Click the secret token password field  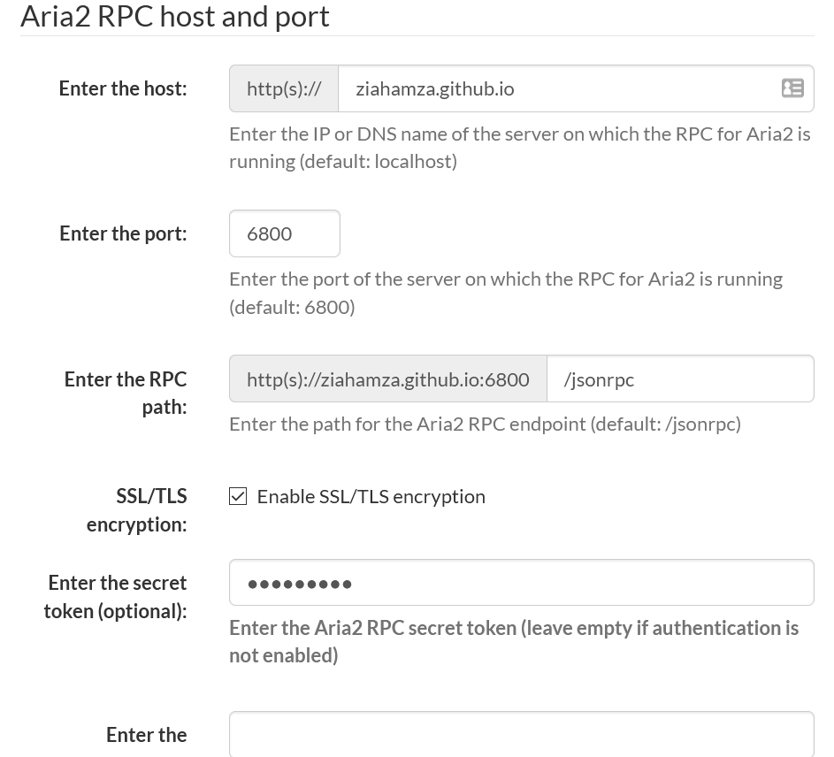tap(522, 582)
